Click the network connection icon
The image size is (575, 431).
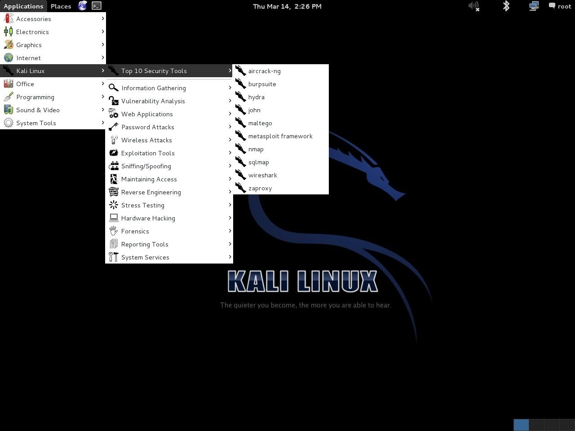point(534,6)
